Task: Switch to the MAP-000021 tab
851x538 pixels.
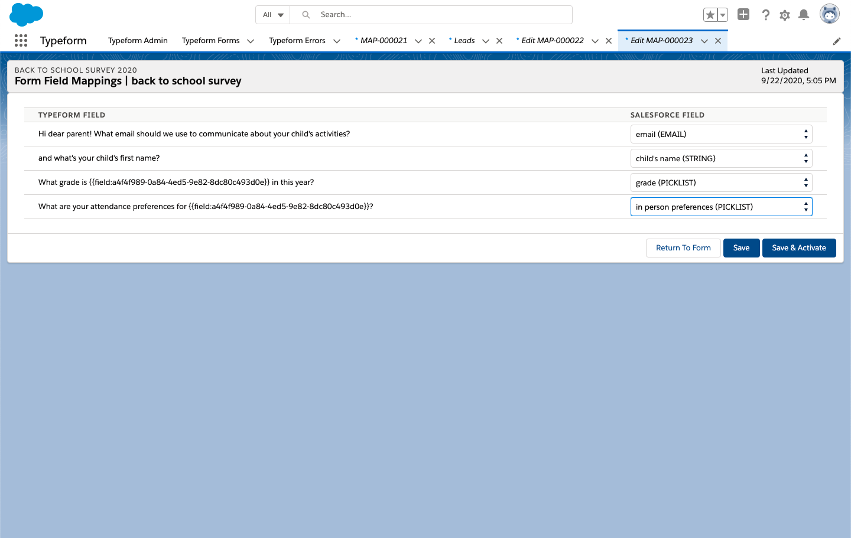Action: pos(384,40)
